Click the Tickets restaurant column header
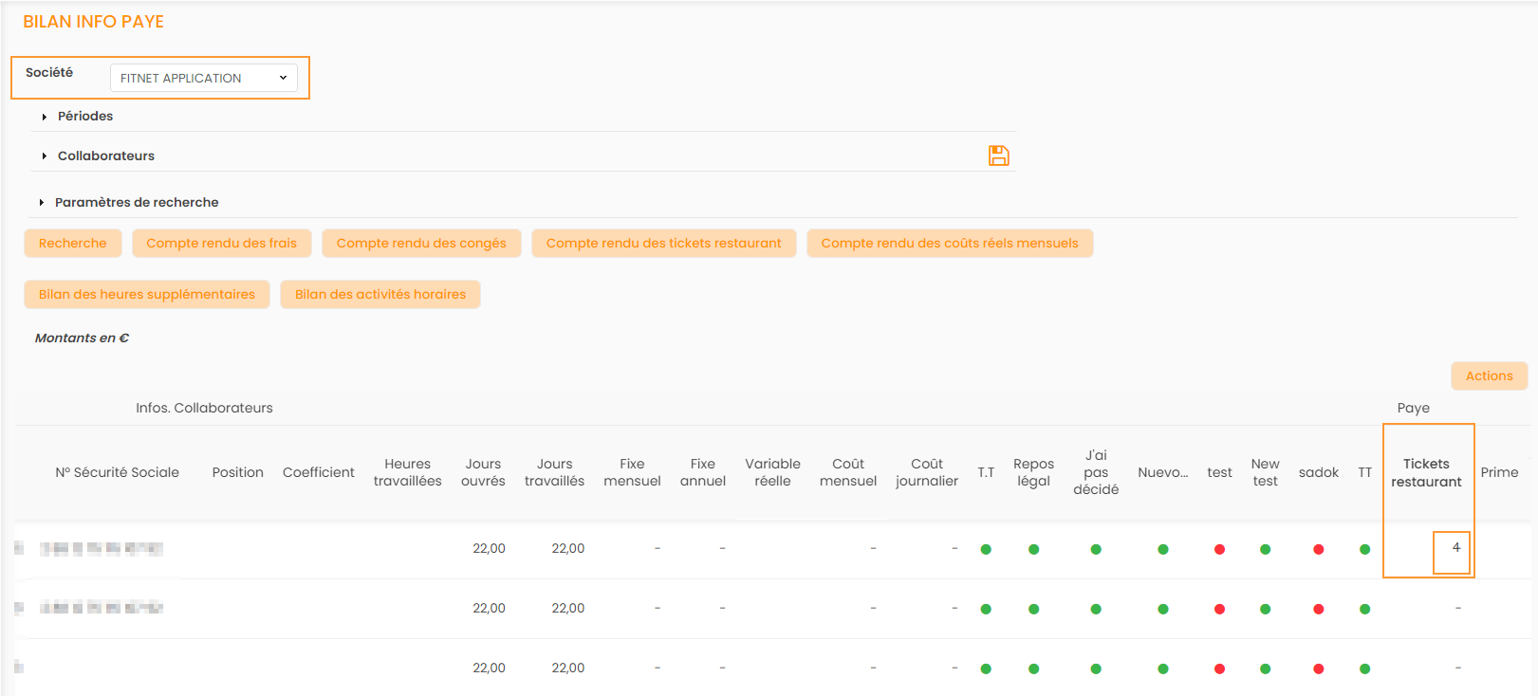The image size is (1538, 696). click(x=1426, y=472)
